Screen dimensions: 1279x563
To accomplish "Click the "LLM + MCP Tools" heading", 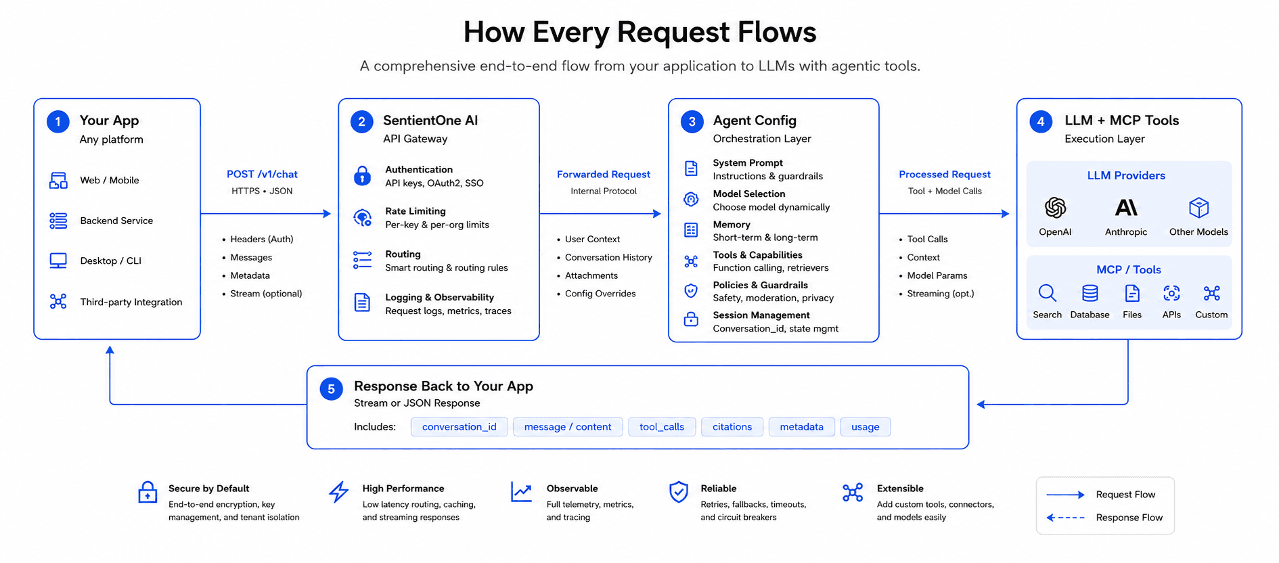I will click(x=1121, y=120).
